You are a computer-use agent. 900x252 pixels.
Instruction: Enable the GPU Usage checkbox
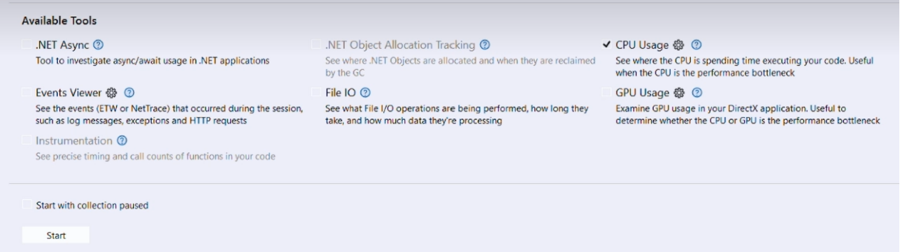pyautogui.click(x=606, y=93)
